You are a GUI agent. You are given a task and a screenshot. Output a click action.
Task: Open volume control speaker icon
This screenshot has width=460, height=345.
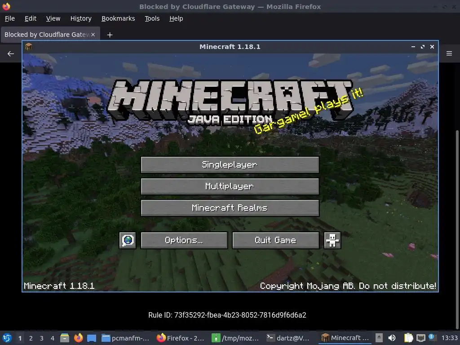392,338
